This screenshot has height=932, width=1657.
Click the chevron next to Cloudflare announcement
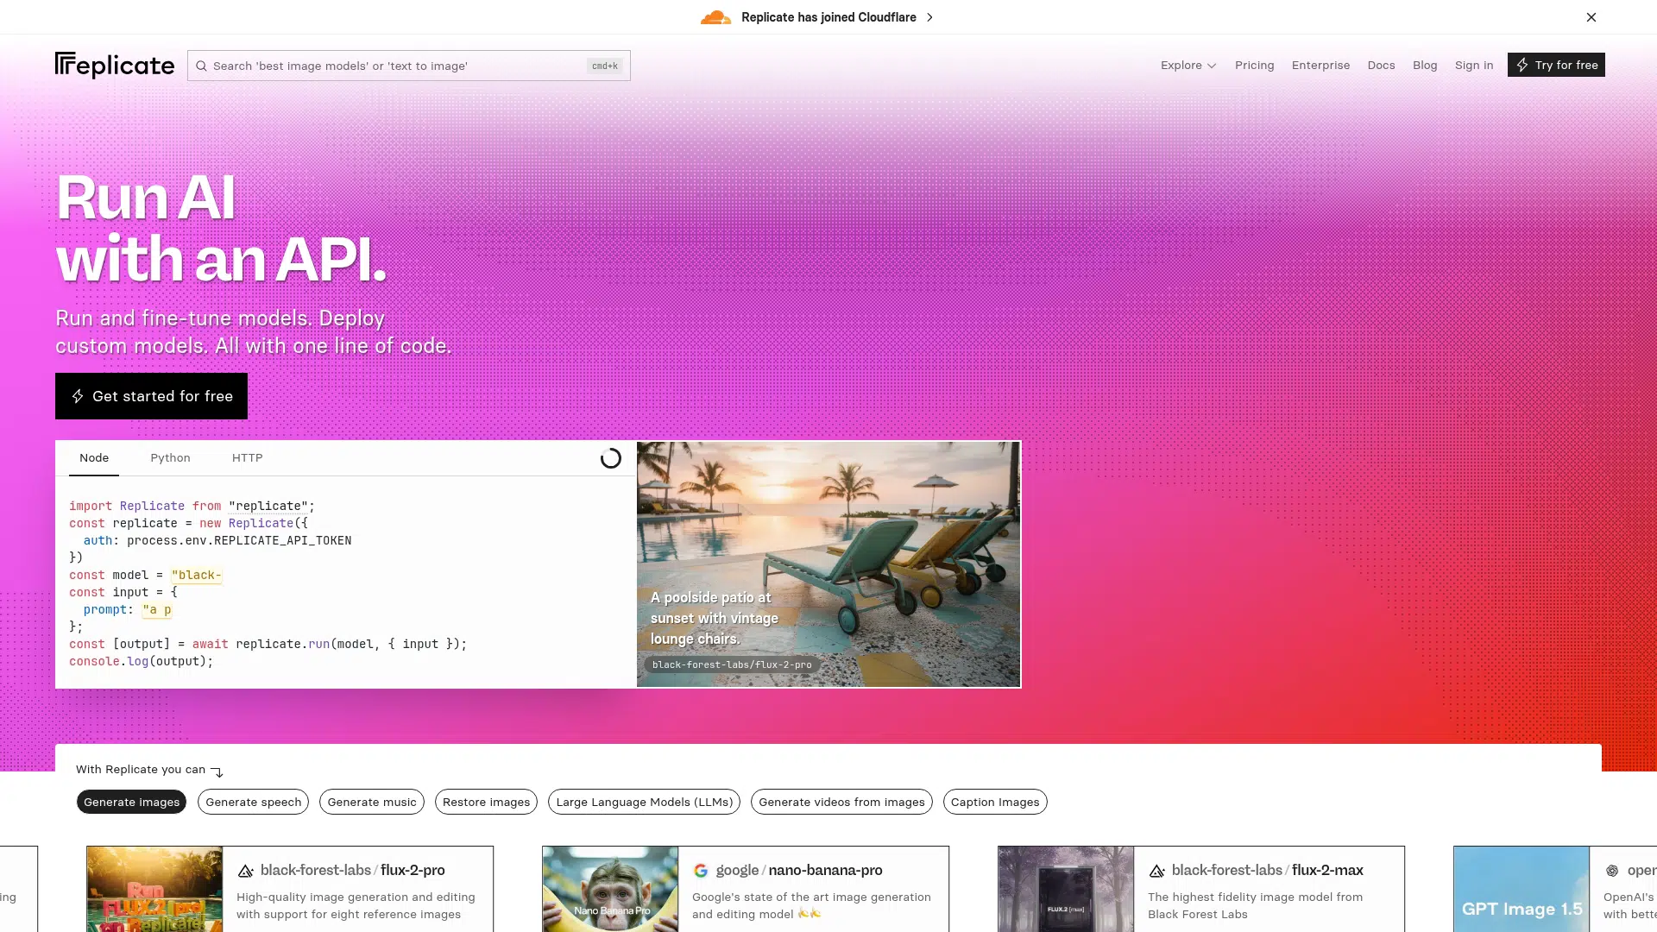pos(929,17)
